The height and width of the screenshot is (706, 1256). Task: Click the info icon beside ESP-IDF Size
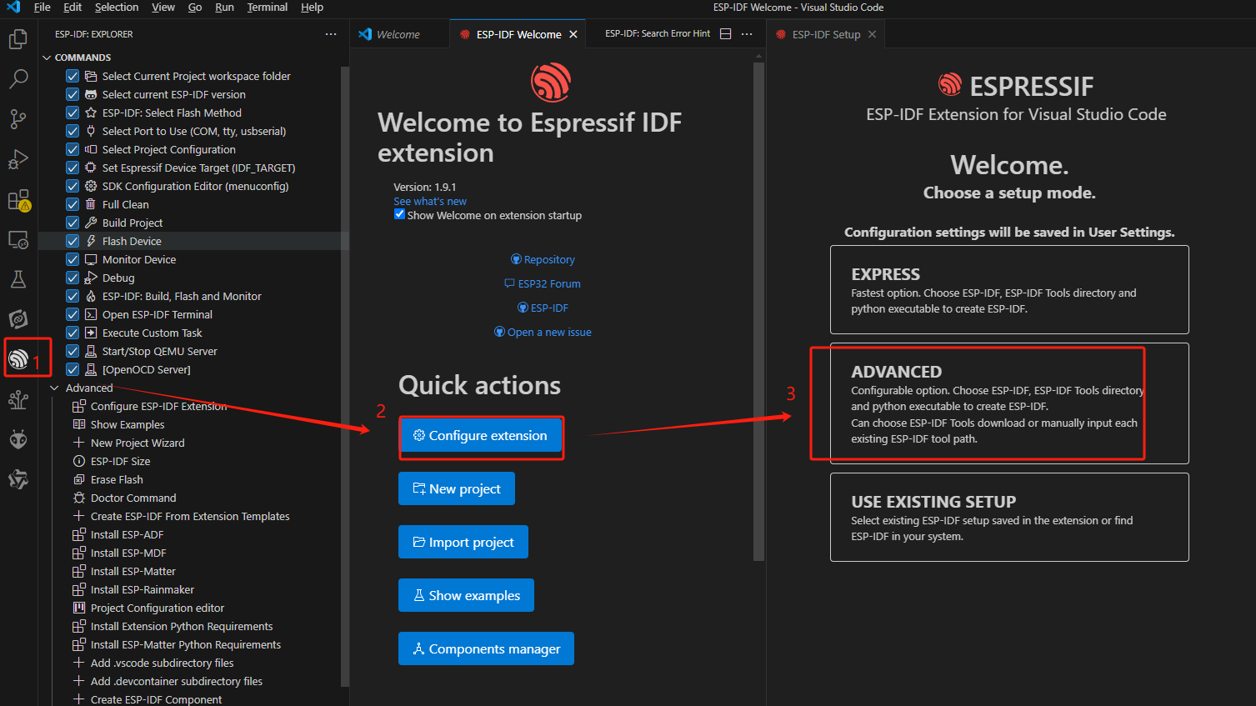pos(79,461)
